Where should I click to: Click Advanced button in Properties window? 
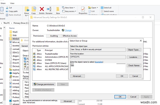coord(68,101)
